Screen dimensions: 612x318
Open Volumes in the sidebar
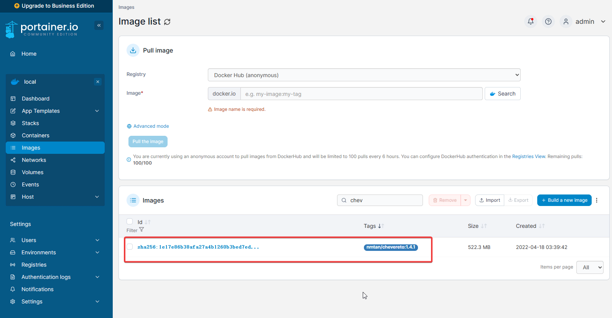55,172
